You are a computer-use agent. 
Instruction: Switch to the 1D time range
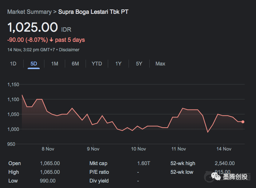[13, 64]
